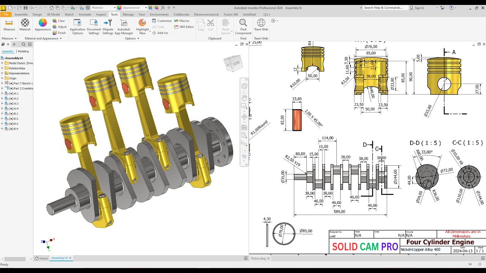
Task: Open the Inspect ribbon tab
Action: (x=101, y=14)
